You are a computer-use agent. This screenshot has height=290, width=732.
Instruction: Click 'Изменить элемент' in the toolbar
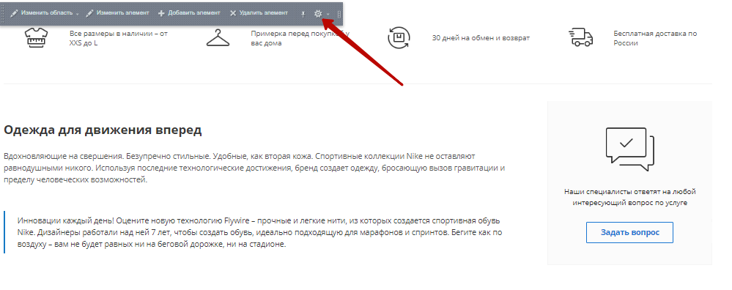pos(117,13)
